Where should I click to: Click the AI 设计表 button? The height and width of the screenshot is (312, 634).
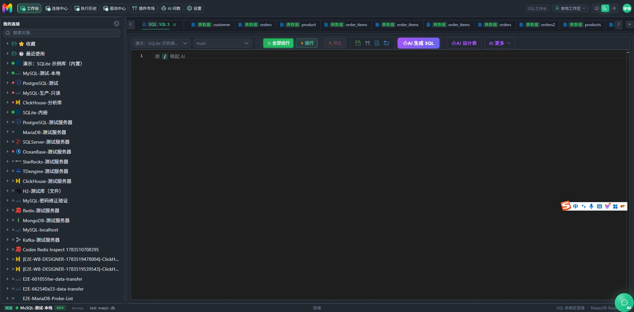[x=464, y=43]
